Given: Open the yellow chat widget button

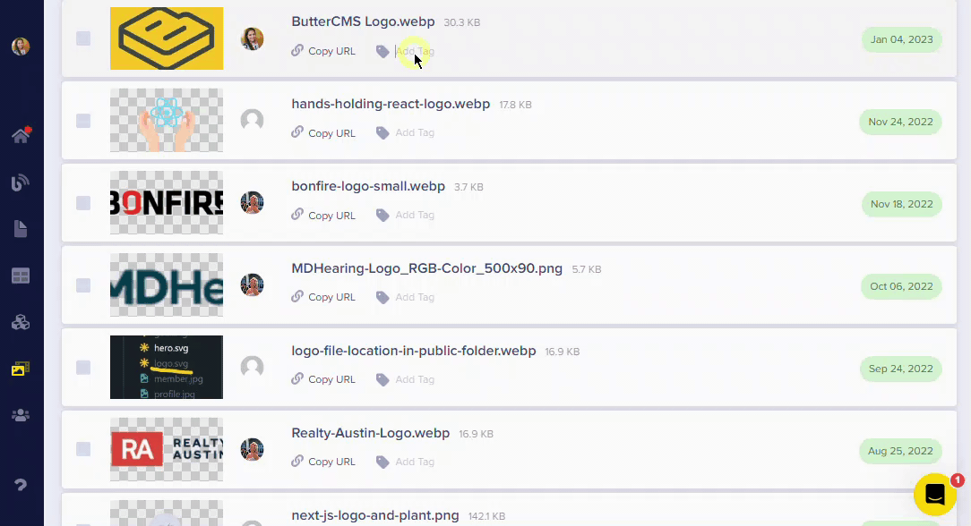Looking at the screenshot, I should (935, 495).
